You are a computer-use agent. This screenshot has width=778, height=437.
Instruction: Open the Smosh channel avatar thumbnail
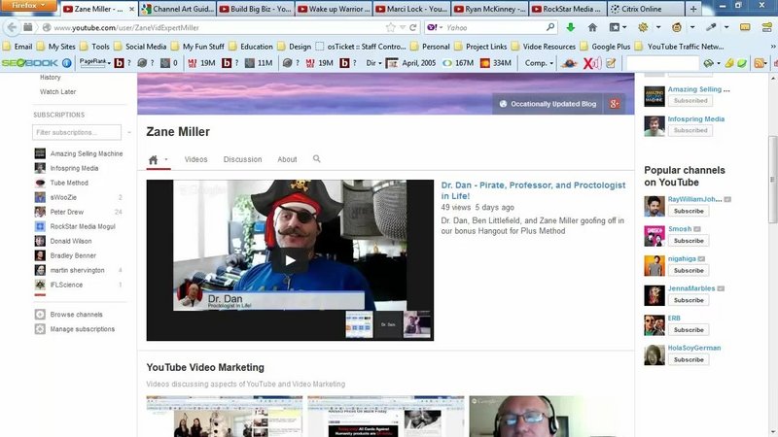pos(654,236)
